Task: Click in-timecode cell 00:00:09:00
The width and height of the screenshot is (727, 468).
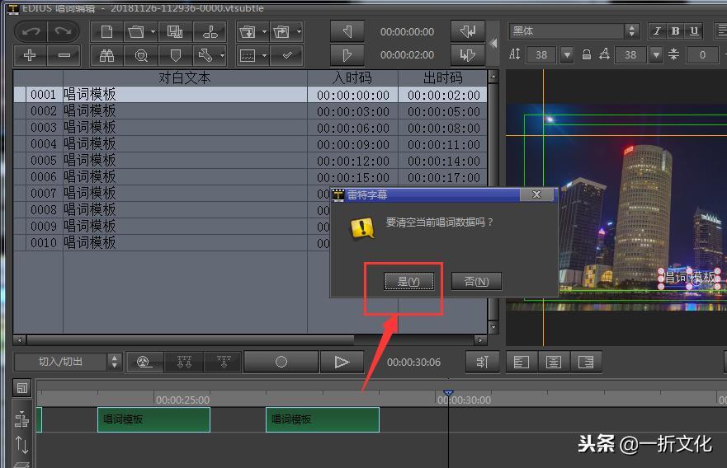Action: [x=353, y=144]
